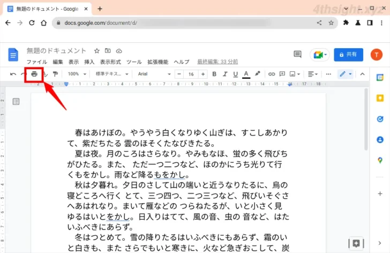Open the comment history icon
The width and height of the screenshot is (390, 253).
297,54
